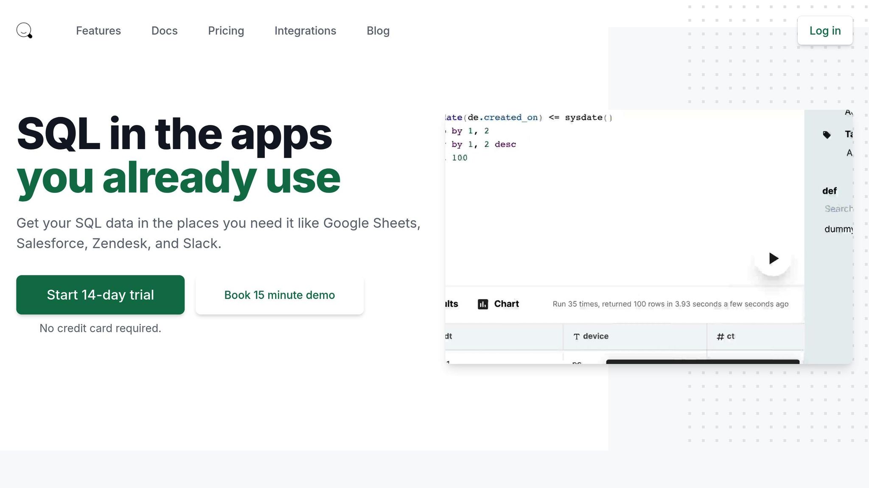This screenshot has height=488, width=869.
Task: Open the Docs page
Action: tap(164, 30)
